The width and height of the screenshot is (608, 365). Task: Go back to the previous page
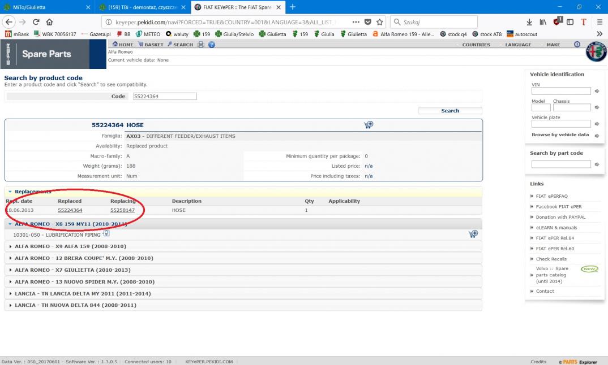pos(9,22)
